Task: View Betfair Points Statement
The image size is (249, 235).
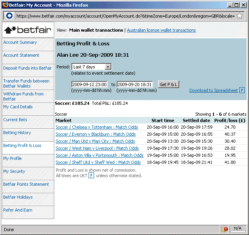Action: point(26,184)
